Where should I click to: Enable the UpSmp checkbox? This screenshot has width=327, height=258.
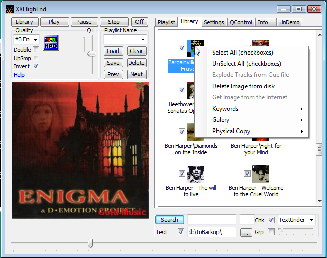click(x=36, y=58)
